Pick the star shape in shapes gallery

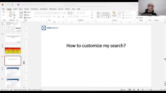(108, 17)
